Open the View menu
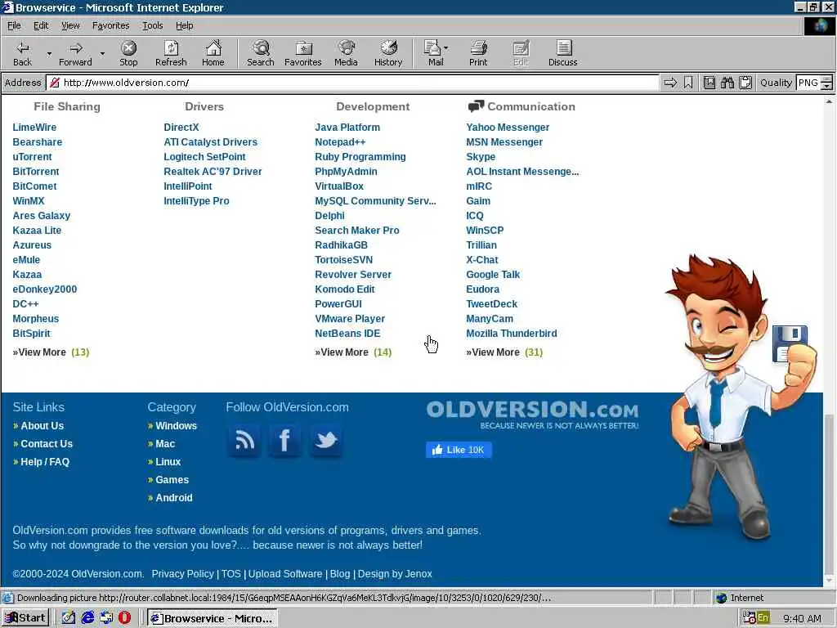The image size is (837, 628). click(70, 25)
